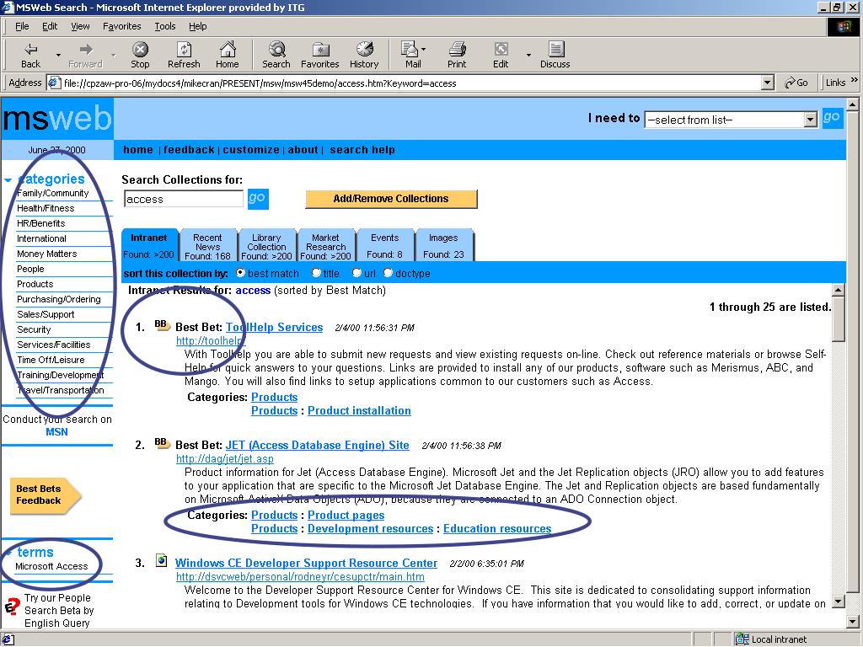863x647 pixels.
Task: Click the search collections text field
Action: point(183,199)
